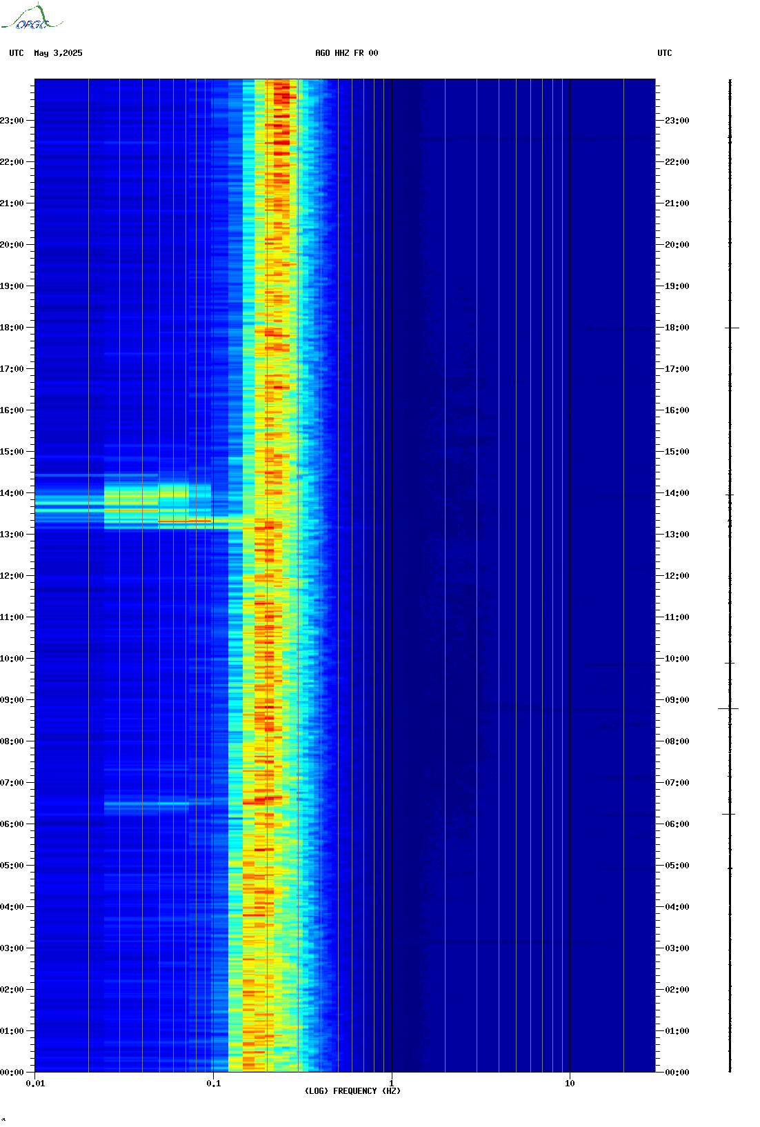The height and width of the screenshot is (1127, 760).
Task: Click 16:00 on the left time axis
Action: 12,410
